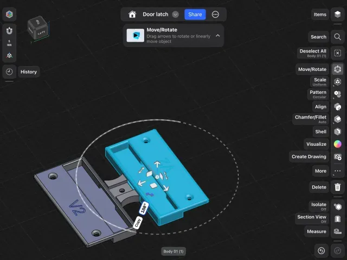This screenshot has height=260, width=347.
Task: Click the Move/Rotate label
Action: (x=312, y=69)
